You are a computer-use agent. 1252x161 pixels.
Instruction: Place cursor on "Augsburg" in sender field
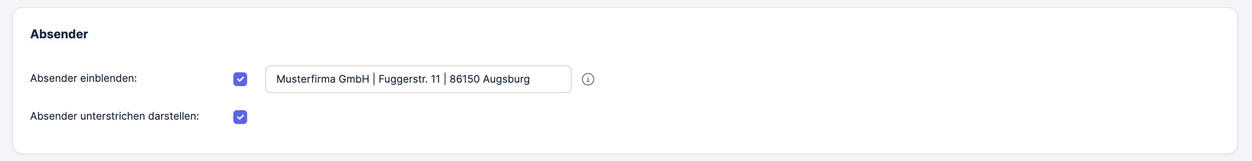(506, 79)
